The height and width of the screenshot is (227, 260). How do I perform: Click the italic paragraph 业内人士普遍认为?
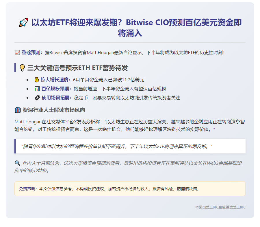point(128,167)
